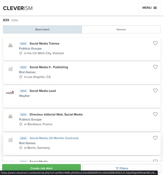Click Riot Games building icon for Publishing job

click(x=10, y=69)
